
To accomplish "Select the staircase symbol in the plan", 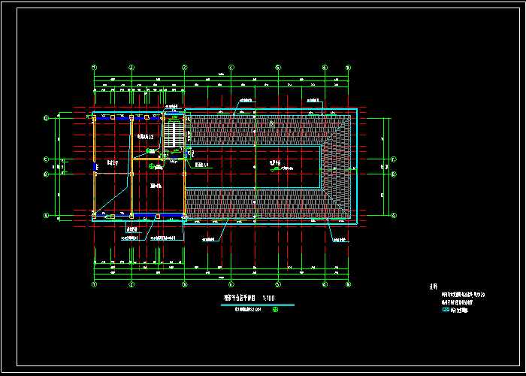I will [174, 137].
